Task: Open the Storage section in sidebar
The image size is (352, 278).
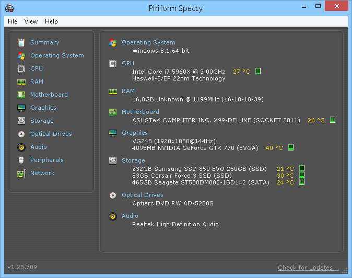Action: [x=42, y=121]
